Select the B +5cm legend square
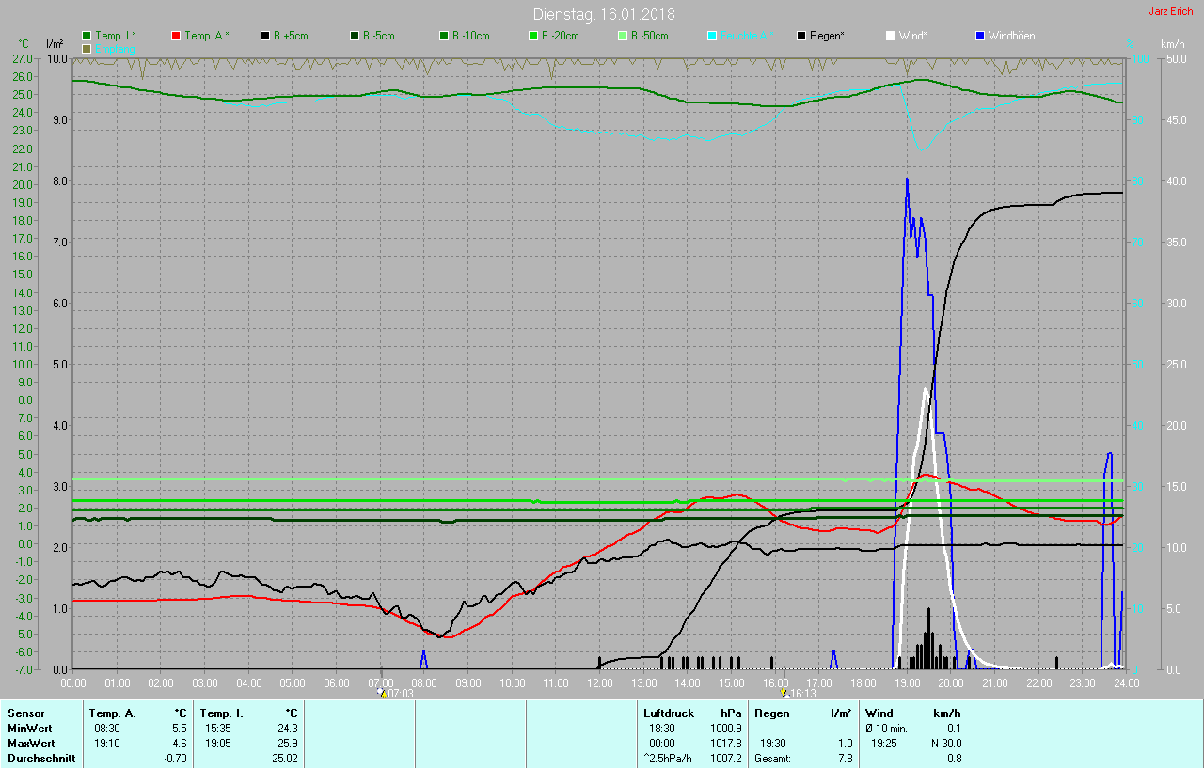Viewport: 1204px width, 768px height. (x=266, y=36)
